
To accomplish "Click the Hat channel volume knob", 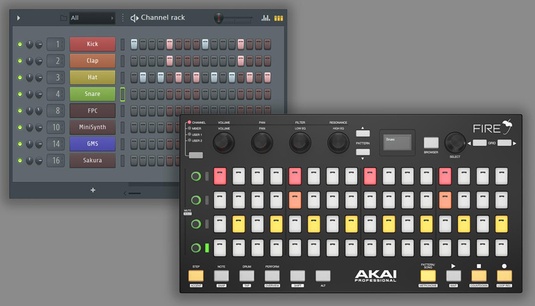I will 39,77.
